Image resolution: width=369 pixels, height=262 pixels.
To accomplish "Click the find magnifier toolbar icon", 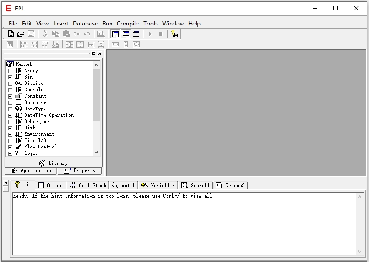I will pyautogui.click(x=101, y=34).
